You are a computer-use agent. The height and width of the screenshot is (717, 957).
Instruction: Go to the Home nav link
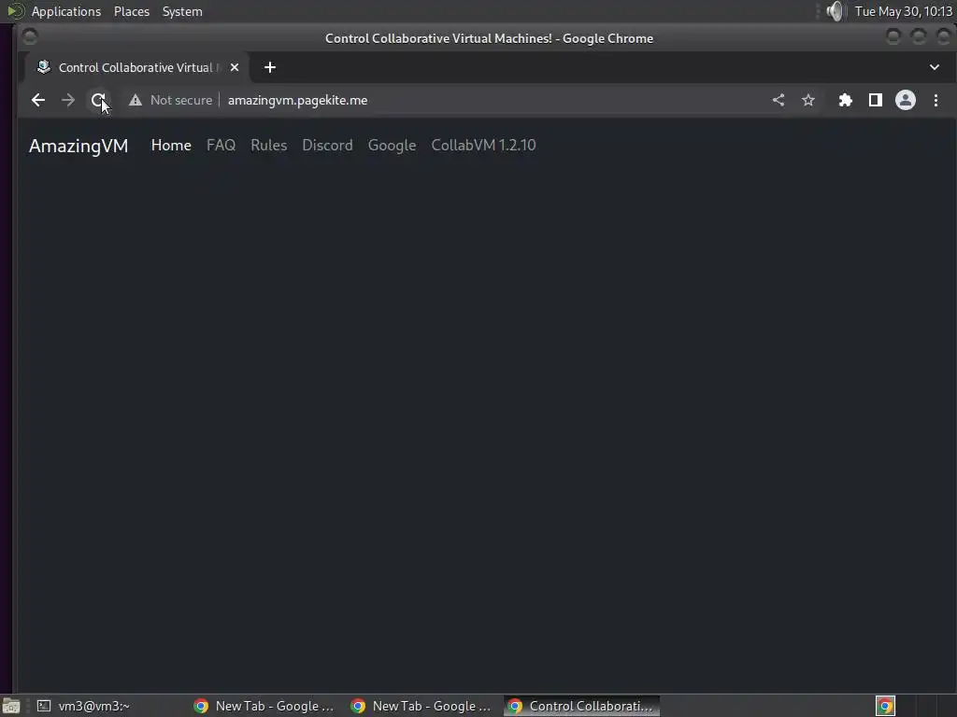(x=171, y=145)
